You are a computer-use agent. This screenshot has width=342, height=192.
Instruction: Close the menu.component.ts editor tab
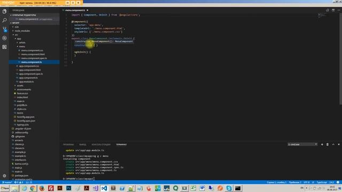[x=88, y=10]
